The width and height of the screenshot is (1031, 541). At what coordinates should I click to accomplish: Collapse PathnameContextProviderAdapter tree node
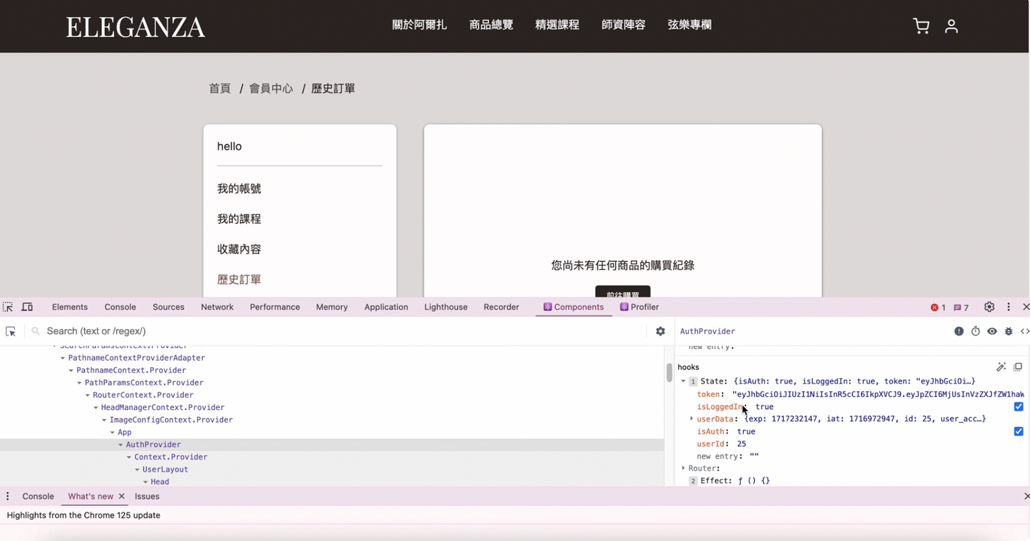point(63,358)
